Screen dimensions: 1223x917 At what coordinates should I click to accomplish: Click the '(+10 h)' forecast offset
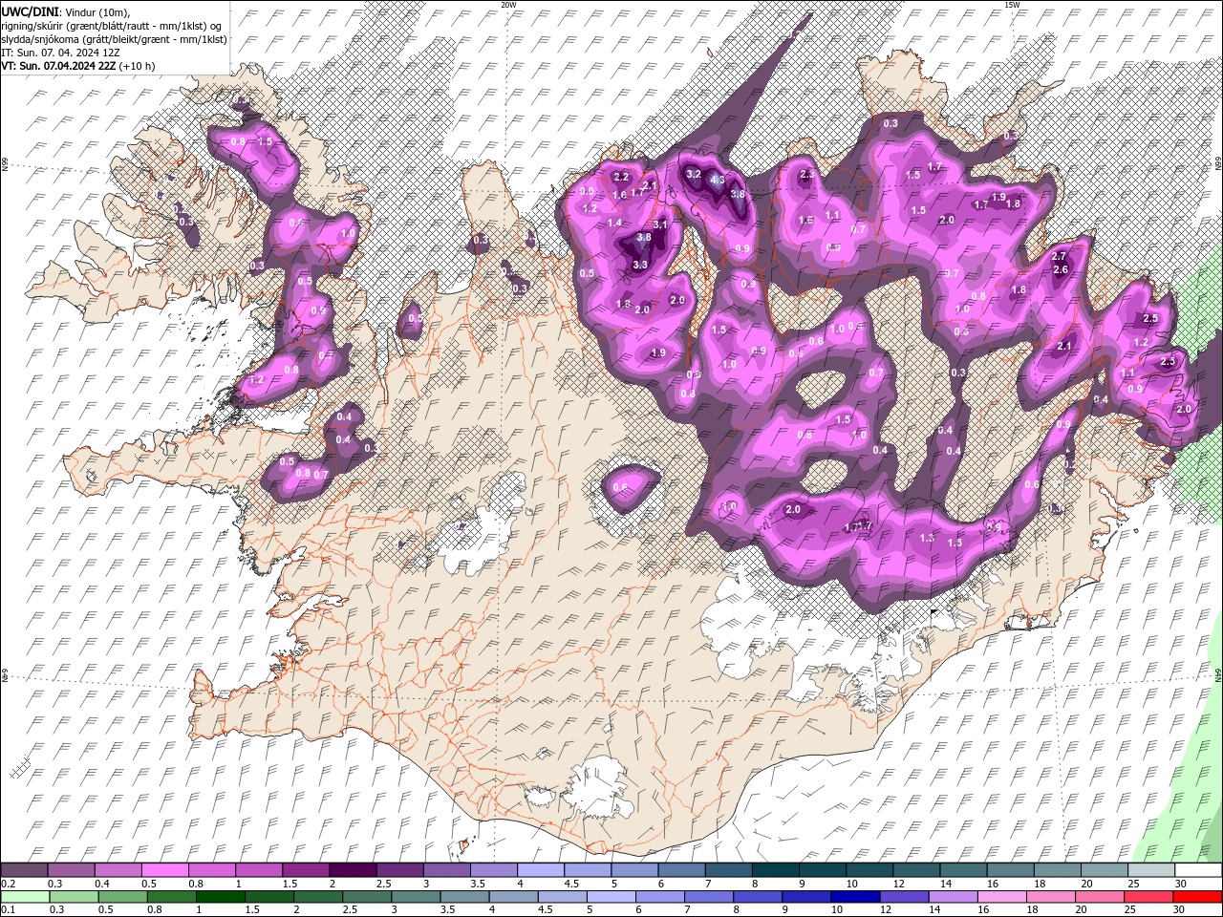pos(138,66)
